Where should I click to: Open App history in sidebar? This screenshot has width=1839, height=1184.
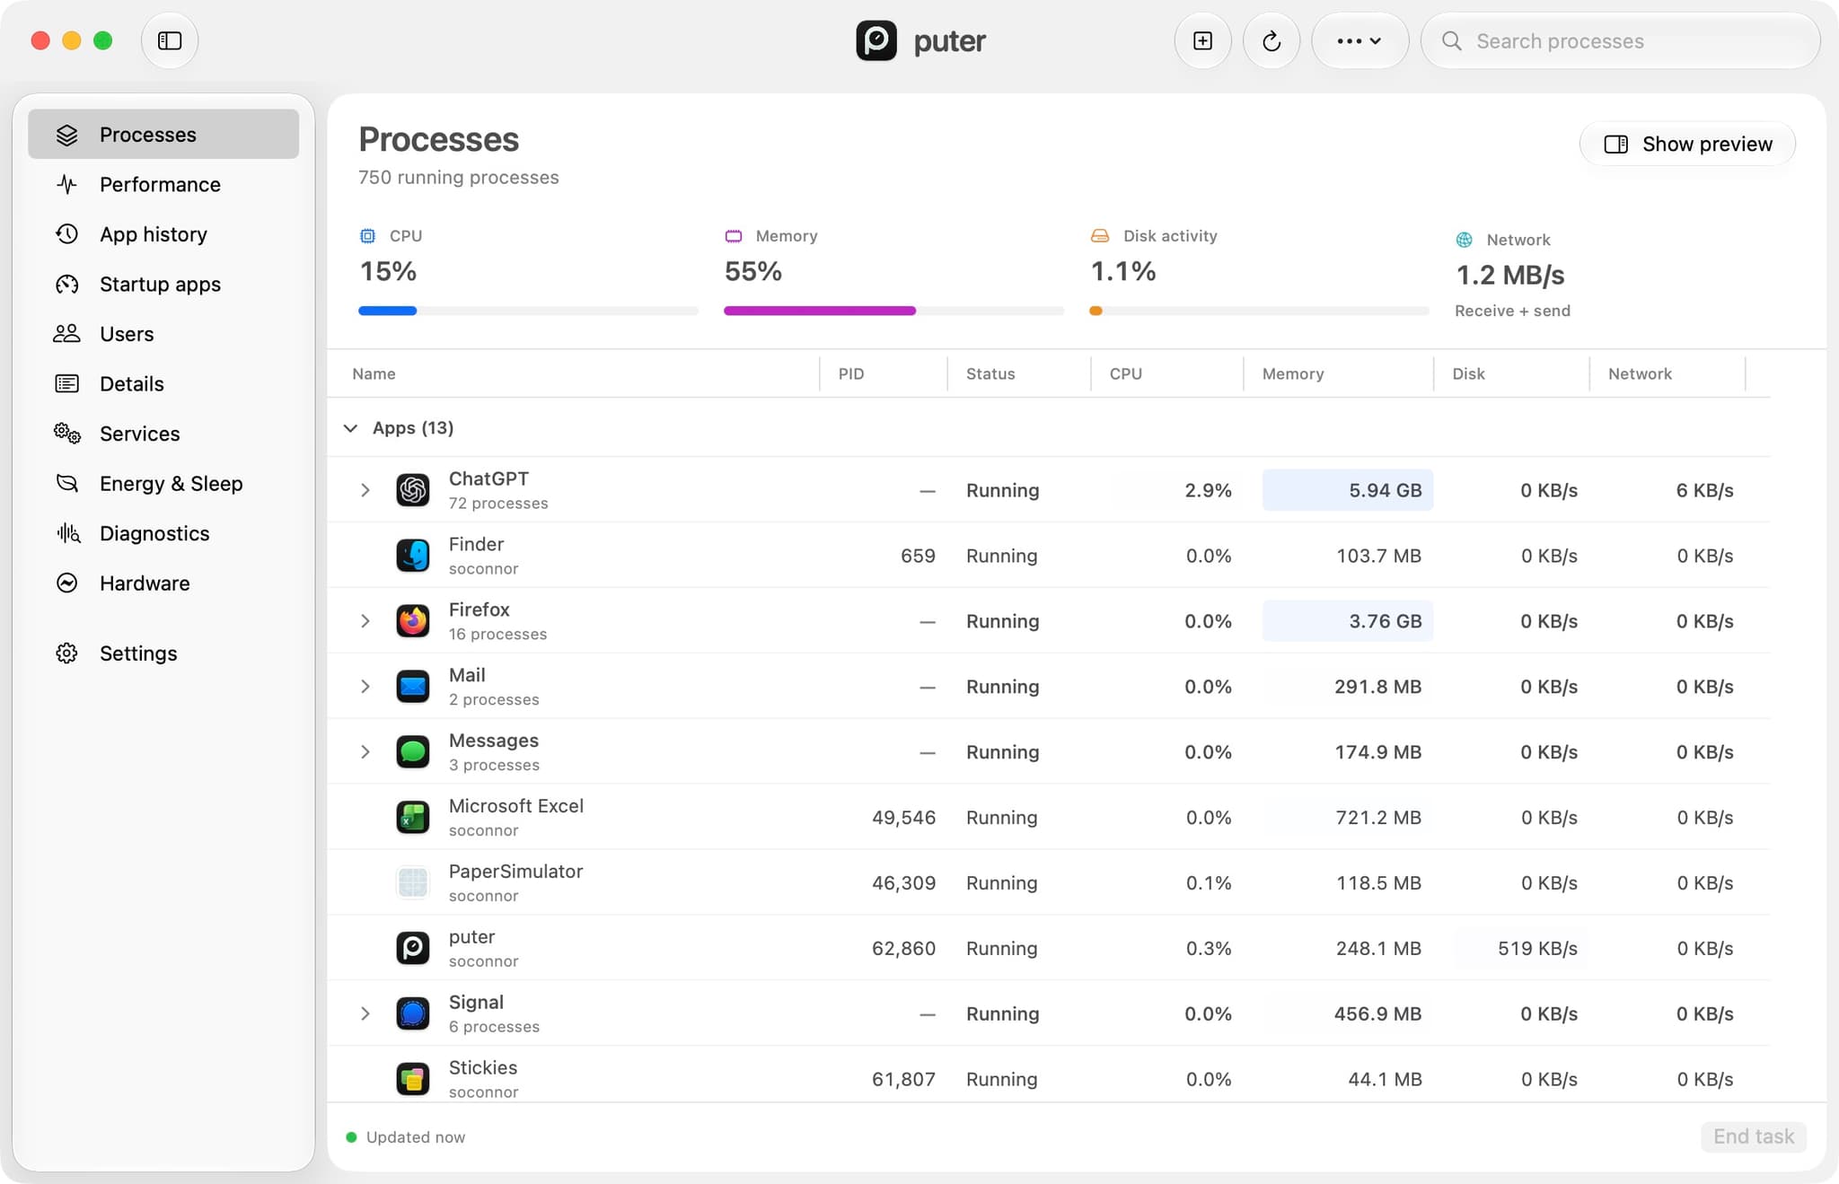tap(163, 233)
